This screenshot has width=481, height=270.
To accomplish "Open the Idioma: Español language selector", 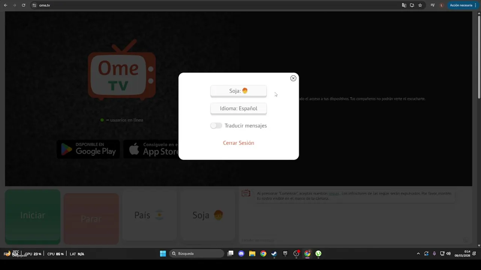I will click(239, 108).
